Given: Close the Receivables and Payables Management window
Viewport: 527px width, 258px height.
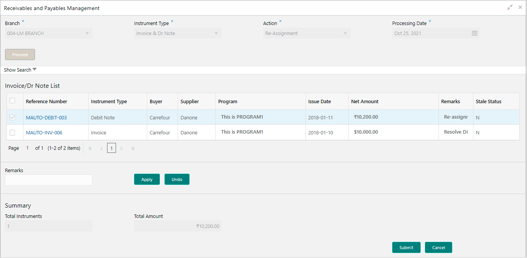Looking at the screenshot, I should (520, 7).
